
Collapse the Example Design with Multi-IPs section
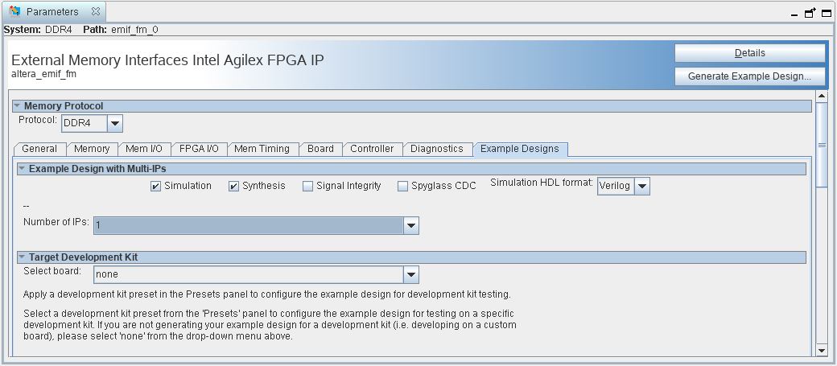[x=22, y=169]
